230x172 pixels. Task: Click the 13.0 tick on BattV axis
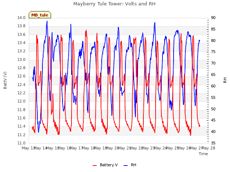21,60
